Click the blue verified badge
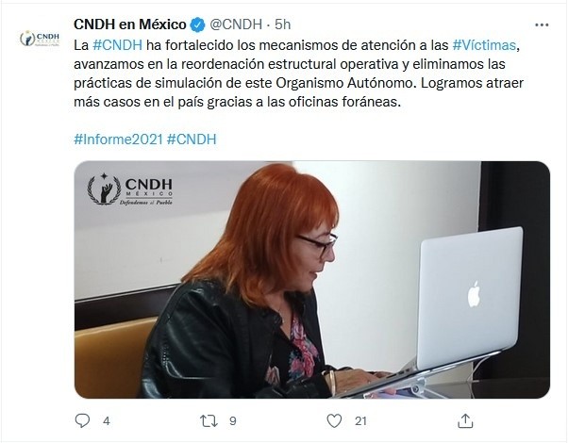 click(197, 25)
